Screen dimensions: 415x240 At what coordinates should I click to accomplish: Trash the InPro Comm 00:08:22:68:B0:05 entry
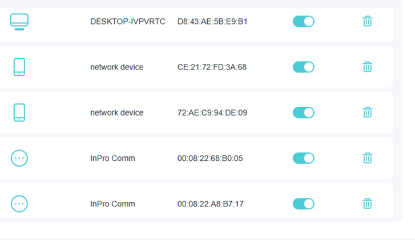pyautogui.click(x=368, y=158)
